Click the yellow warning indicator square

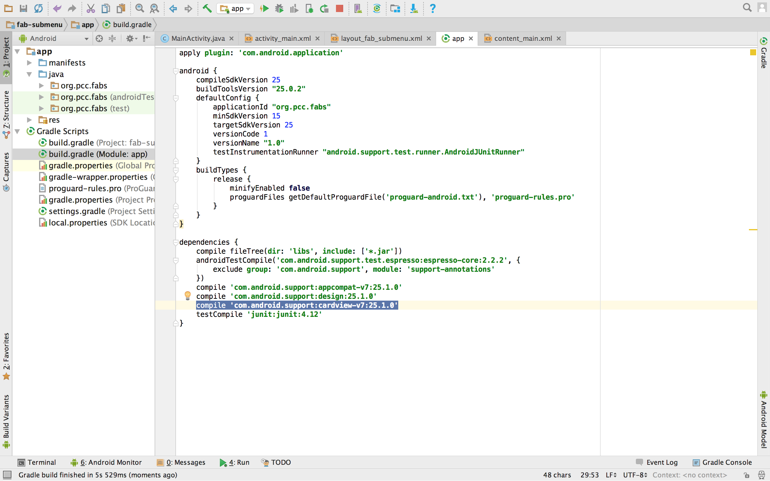tap(753, 52)
